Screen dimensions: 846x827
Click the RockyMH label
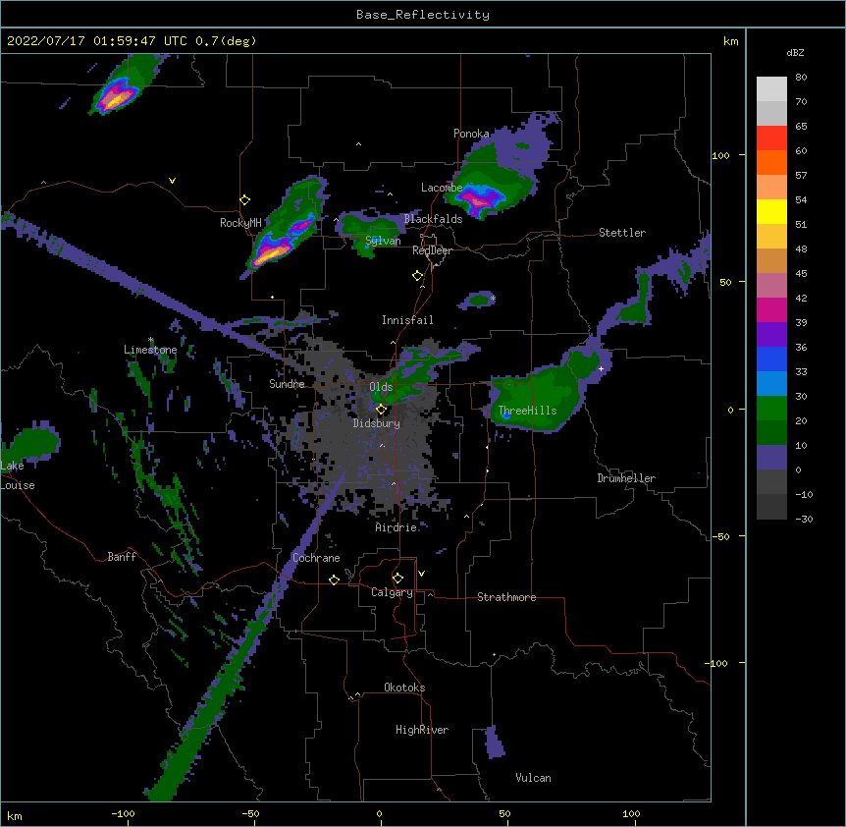[240, 223]
